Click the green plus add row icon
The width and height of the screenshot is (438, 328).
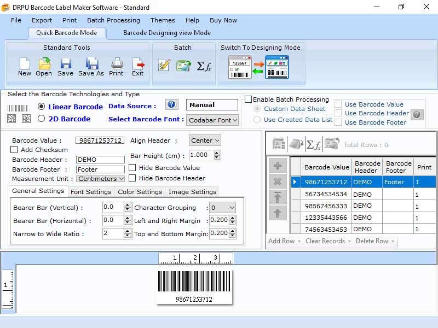(x=277, y=166)
